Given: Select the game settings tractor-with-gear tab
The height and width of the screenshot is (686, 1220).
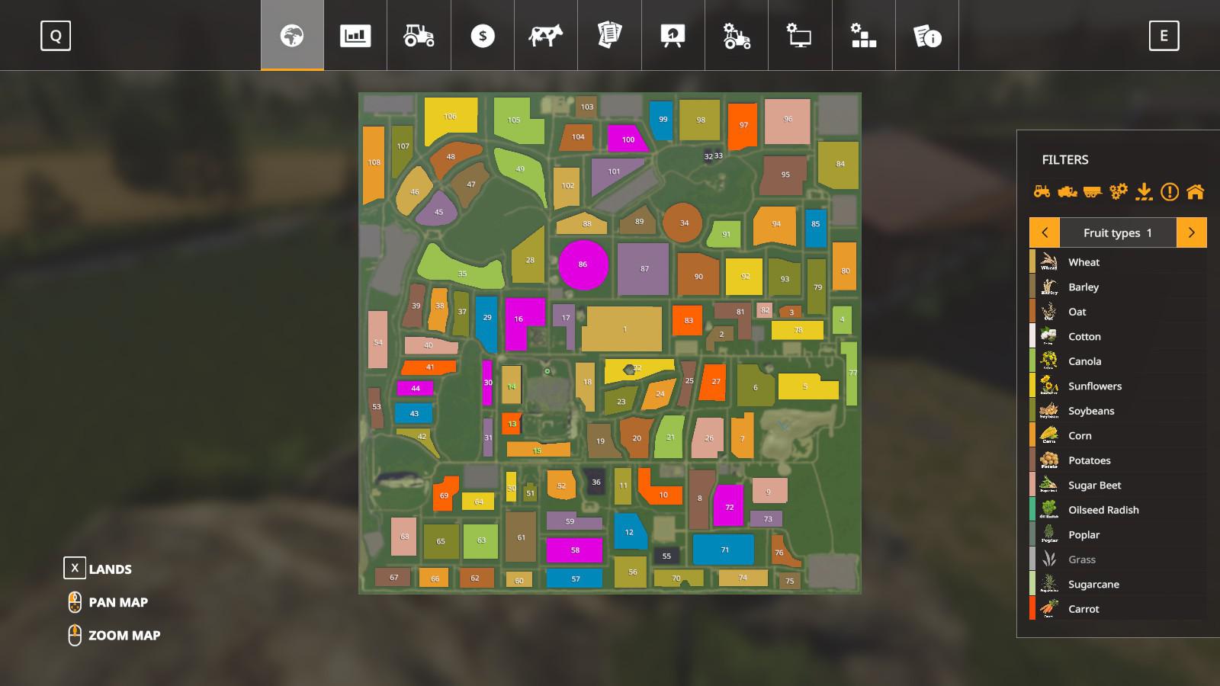Looking at the screenshot, I should click(736, 36).
